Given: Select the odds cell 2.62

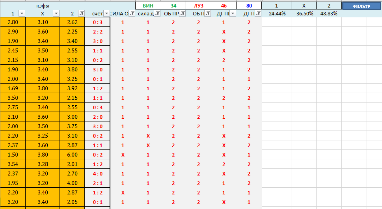Looking at the screenshot, I should [x=73, y=22].
